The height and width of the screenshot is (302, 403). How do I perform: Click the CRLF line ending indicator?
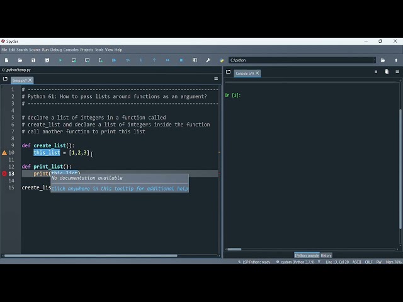[x=368, y=262]
